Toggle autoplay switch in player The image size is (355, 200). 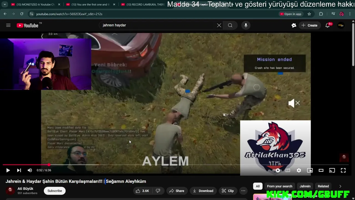[277, 170]
